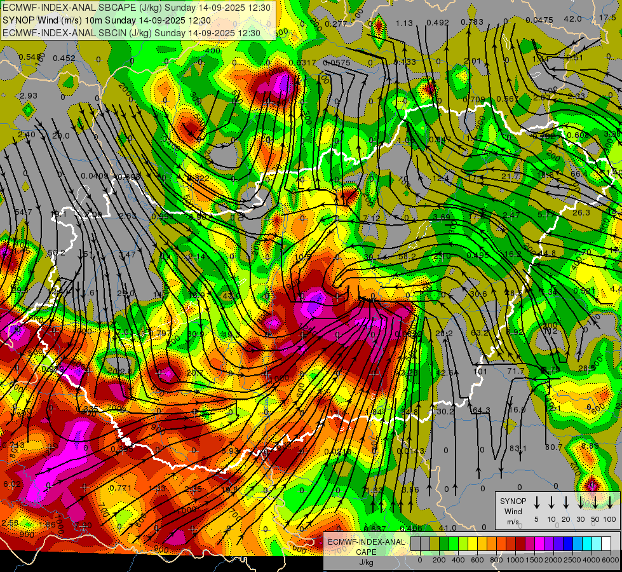Click the 20 m/s wind arrow in legend
622x572 pixels.
pos(566,503)
